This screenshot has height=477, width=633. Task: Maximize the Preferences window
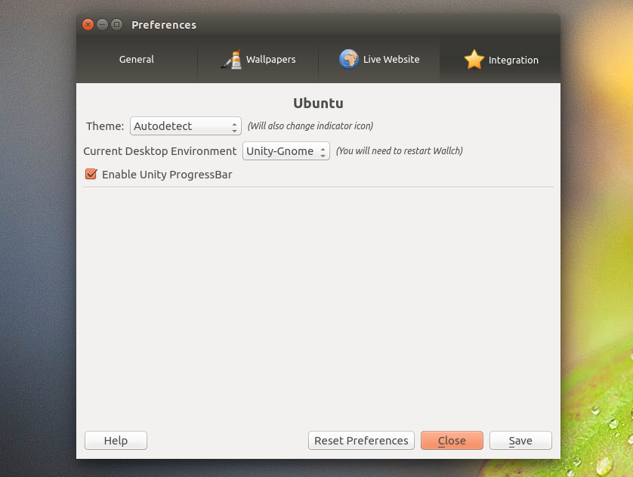point(116,25)
